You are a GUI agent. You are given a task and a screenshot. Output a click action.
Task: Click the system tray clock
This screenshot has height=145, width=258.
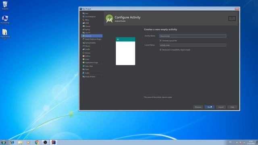point(251,142)
